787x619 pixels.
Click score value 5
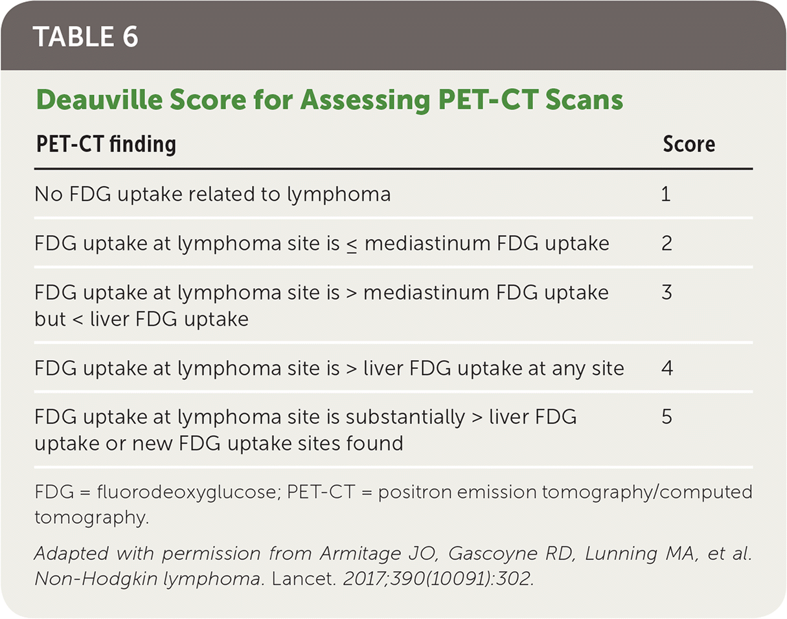pos(667,418)
